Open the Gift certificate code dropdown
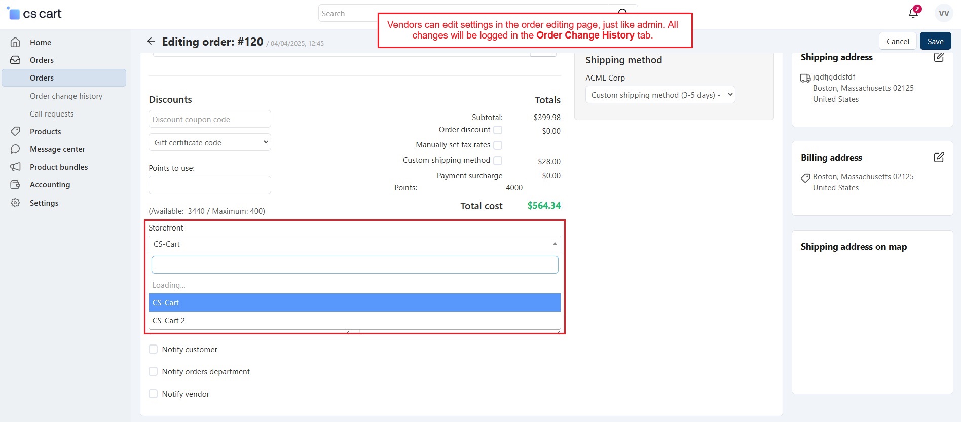The width and height of the screenshot is (961, 422). point(209,143)
